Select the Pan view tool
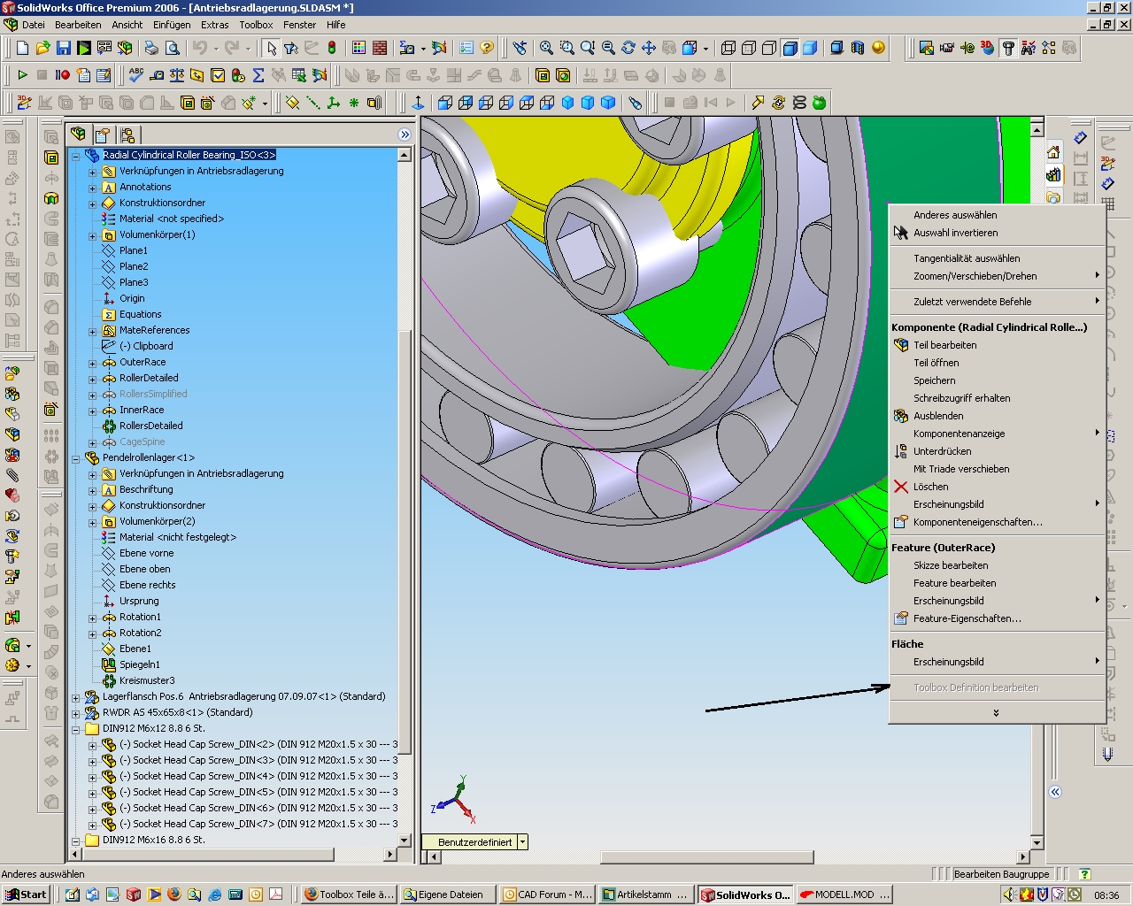 [649, 48]
